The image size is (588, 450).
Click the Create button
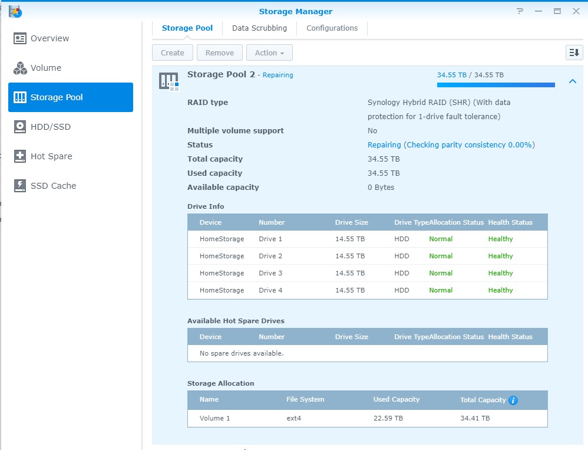pyautogui.click(x=173, y=52)
